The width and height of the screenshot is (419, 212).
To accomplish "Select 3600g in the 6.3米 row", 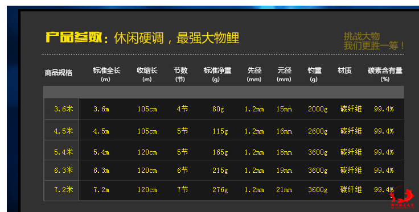I will [x=318, y=171].
